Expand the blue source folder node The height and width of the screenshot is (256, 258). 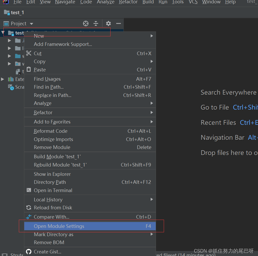click(x=10, y=56)
